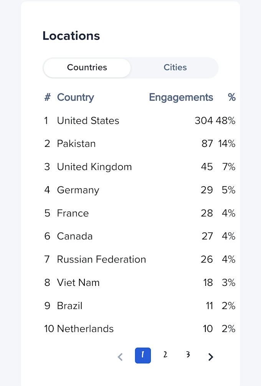261x386 pixels.
Task: Select the Canada entry
Action: [140, 236]
